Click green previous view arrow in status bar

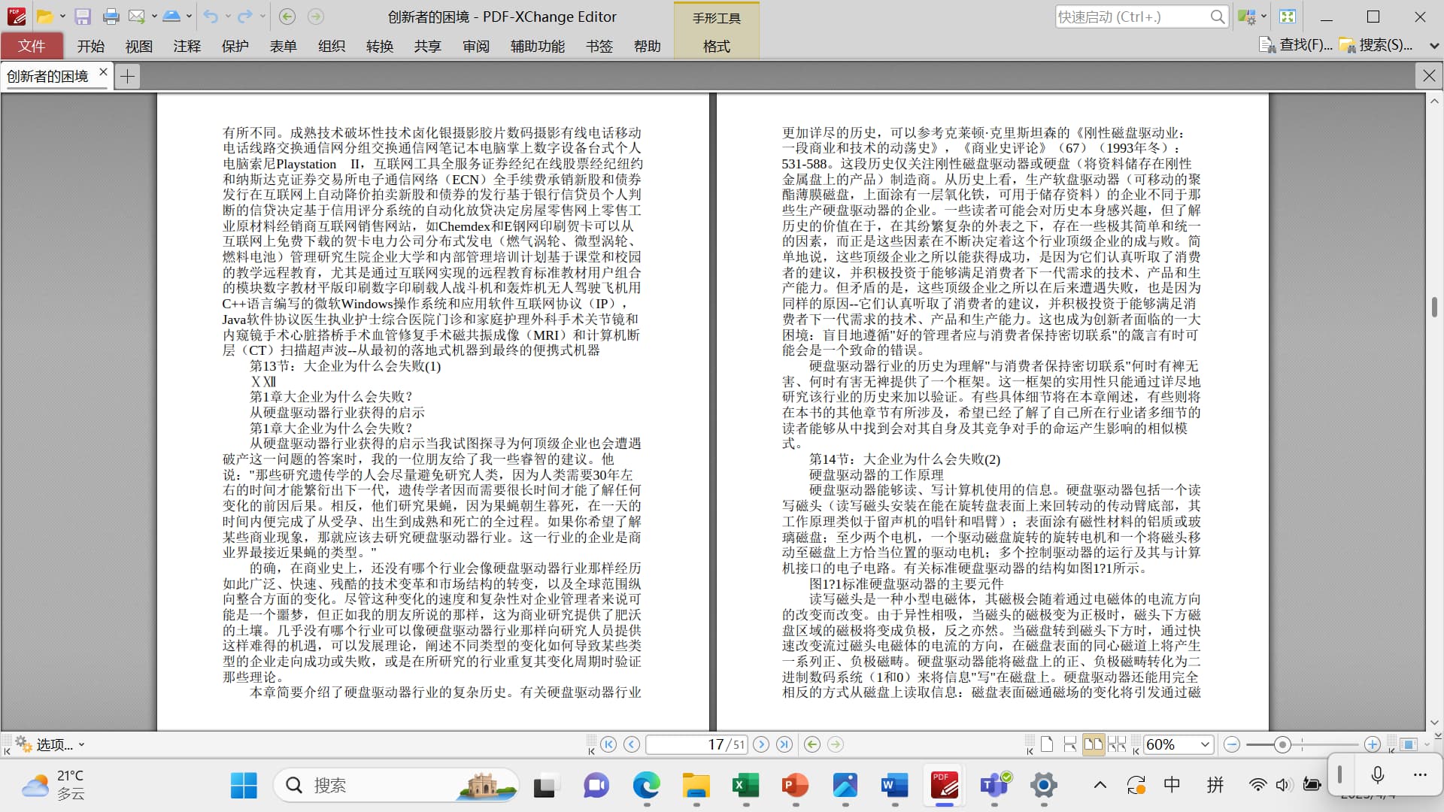811,744
